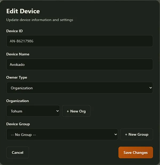This screenshot has height=165, width=160.
Task: Save Changes to the device
Action: (136, 152)
